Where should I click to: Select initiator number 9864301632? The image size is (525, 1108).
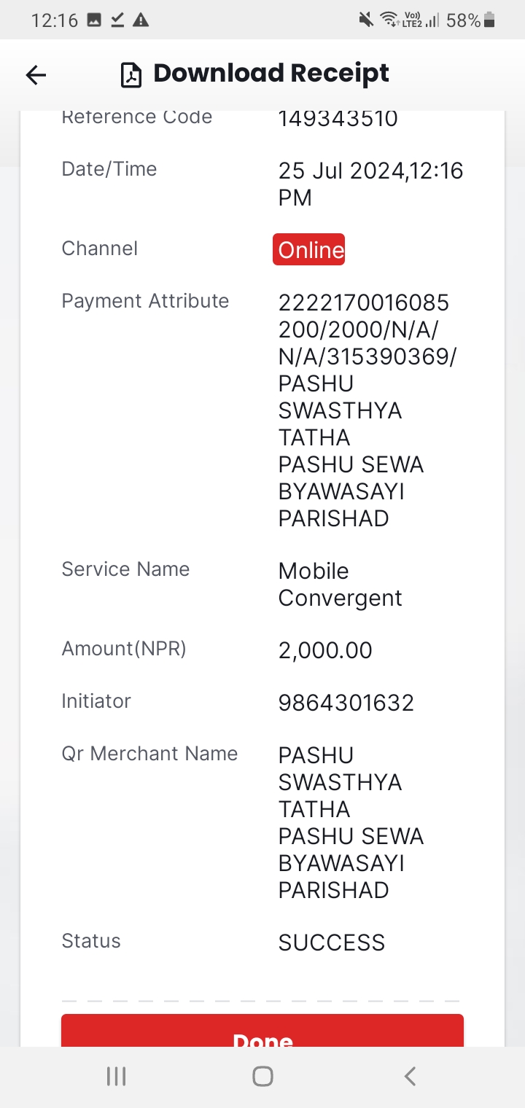coord(346,703)
